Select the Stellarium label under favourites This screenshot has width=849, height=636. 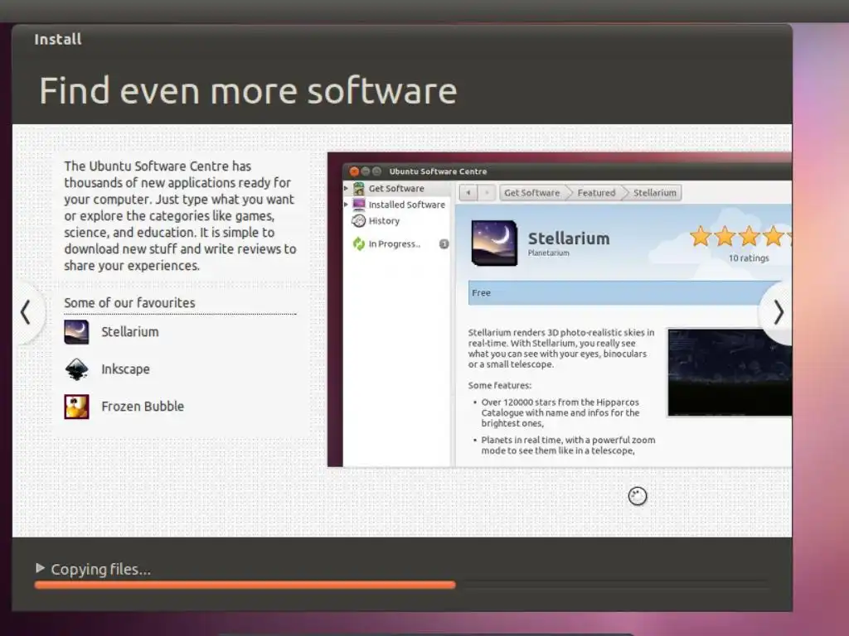(x=130, y=332)
